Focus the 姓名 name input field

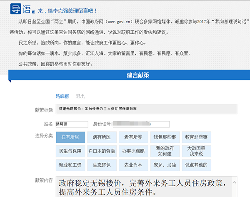click(x=72, y=124)
